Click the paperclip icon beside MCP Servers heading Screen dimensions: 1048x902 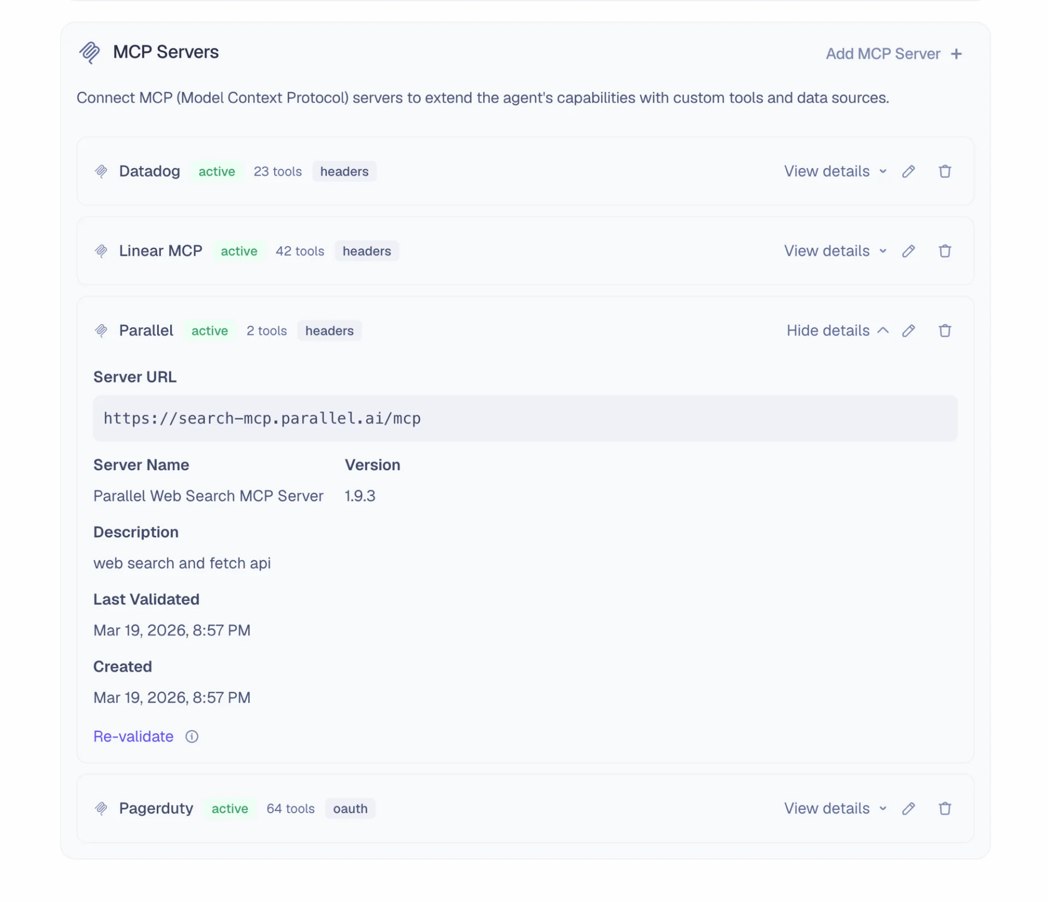[90, 52]
